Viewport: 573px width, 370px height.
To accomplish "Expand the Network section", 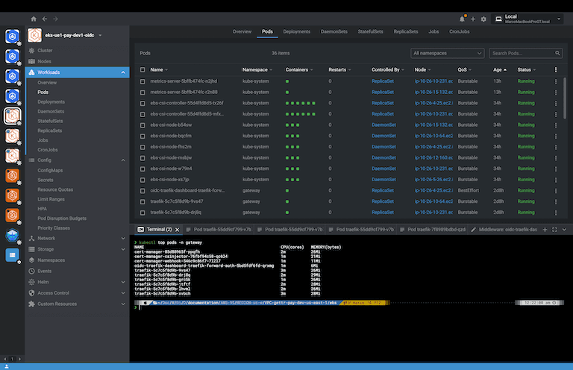I will [123, 238].
